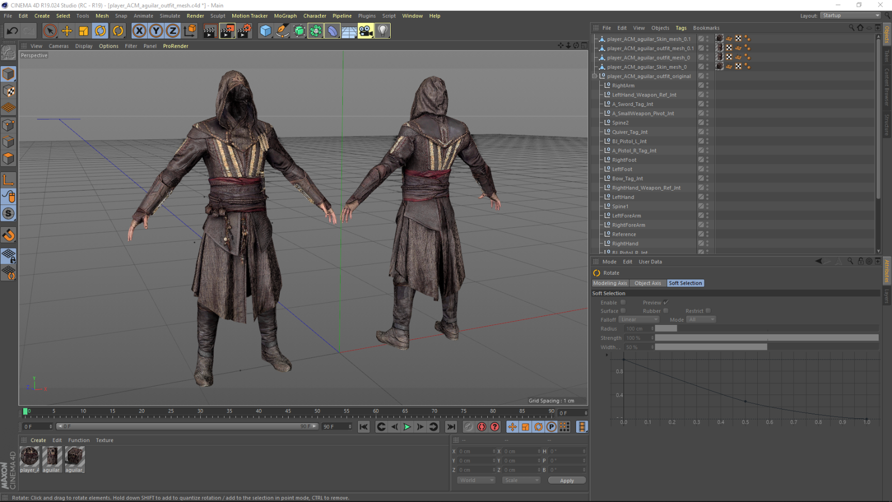Switch to Texture mode in left palette
892x502 pixels.
[9, 91]
